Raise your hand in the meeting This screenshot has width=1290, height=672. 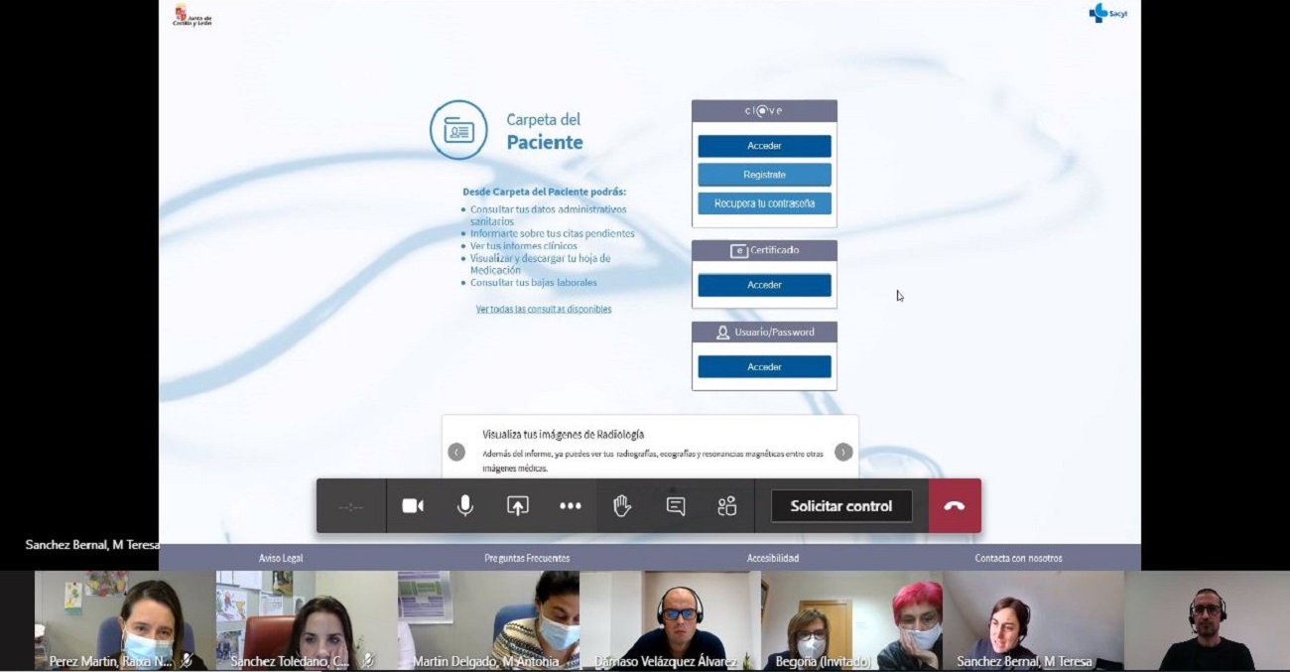[x=622, y=506]
